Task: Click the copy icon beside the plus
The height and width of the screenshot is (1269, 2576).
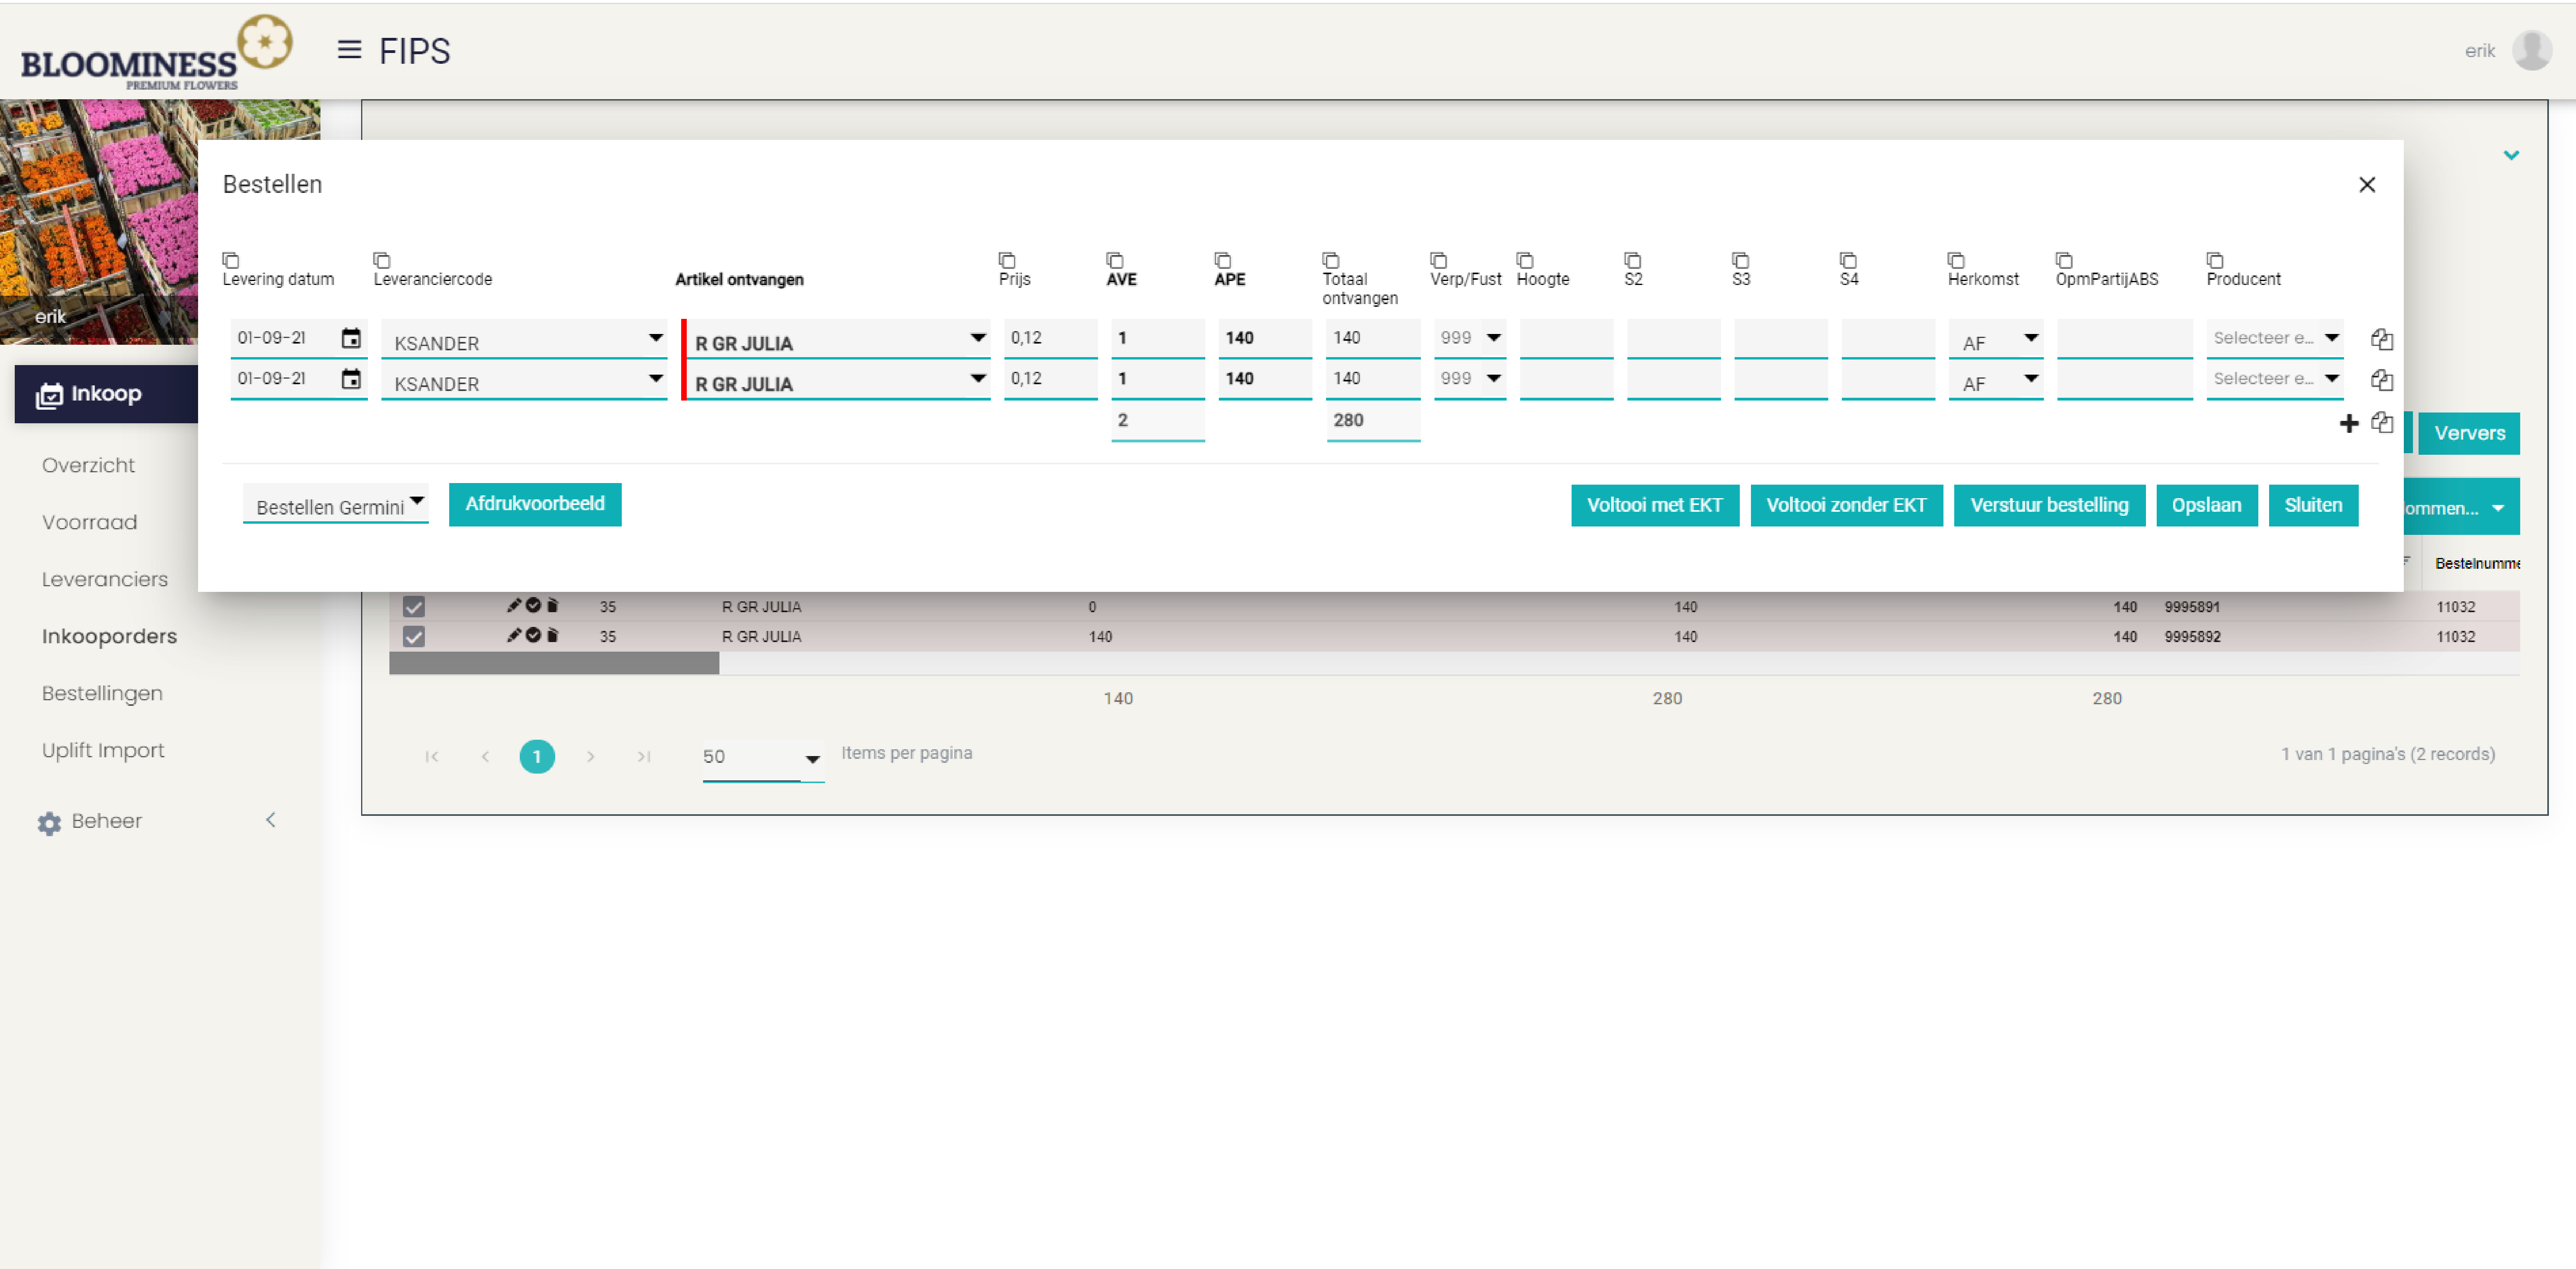Action: point(2382,422)
